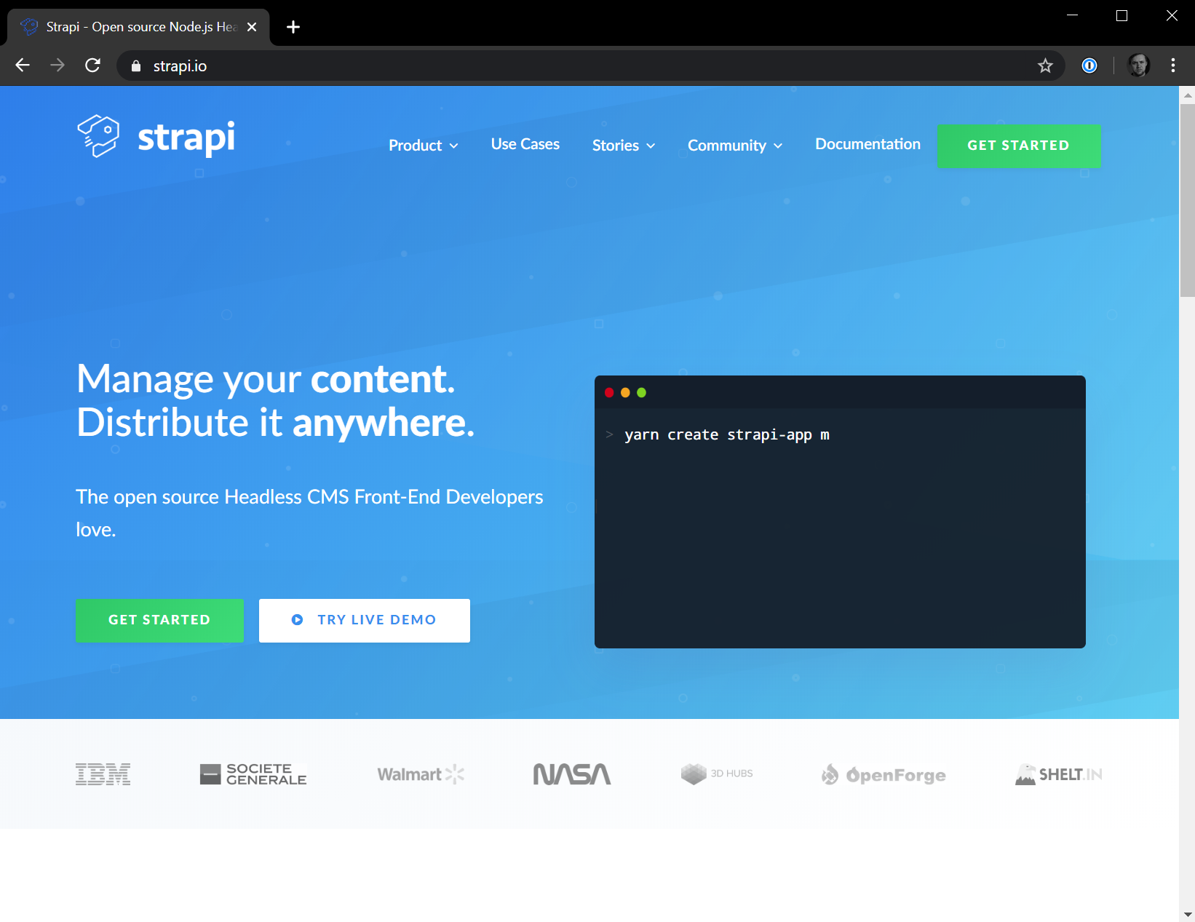
Task: Open the Chrome three-dot menu
Action: click(1172, 65)
